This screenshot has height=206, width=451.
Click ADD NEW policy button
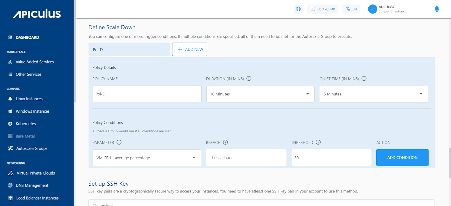(x=189, y=49)
